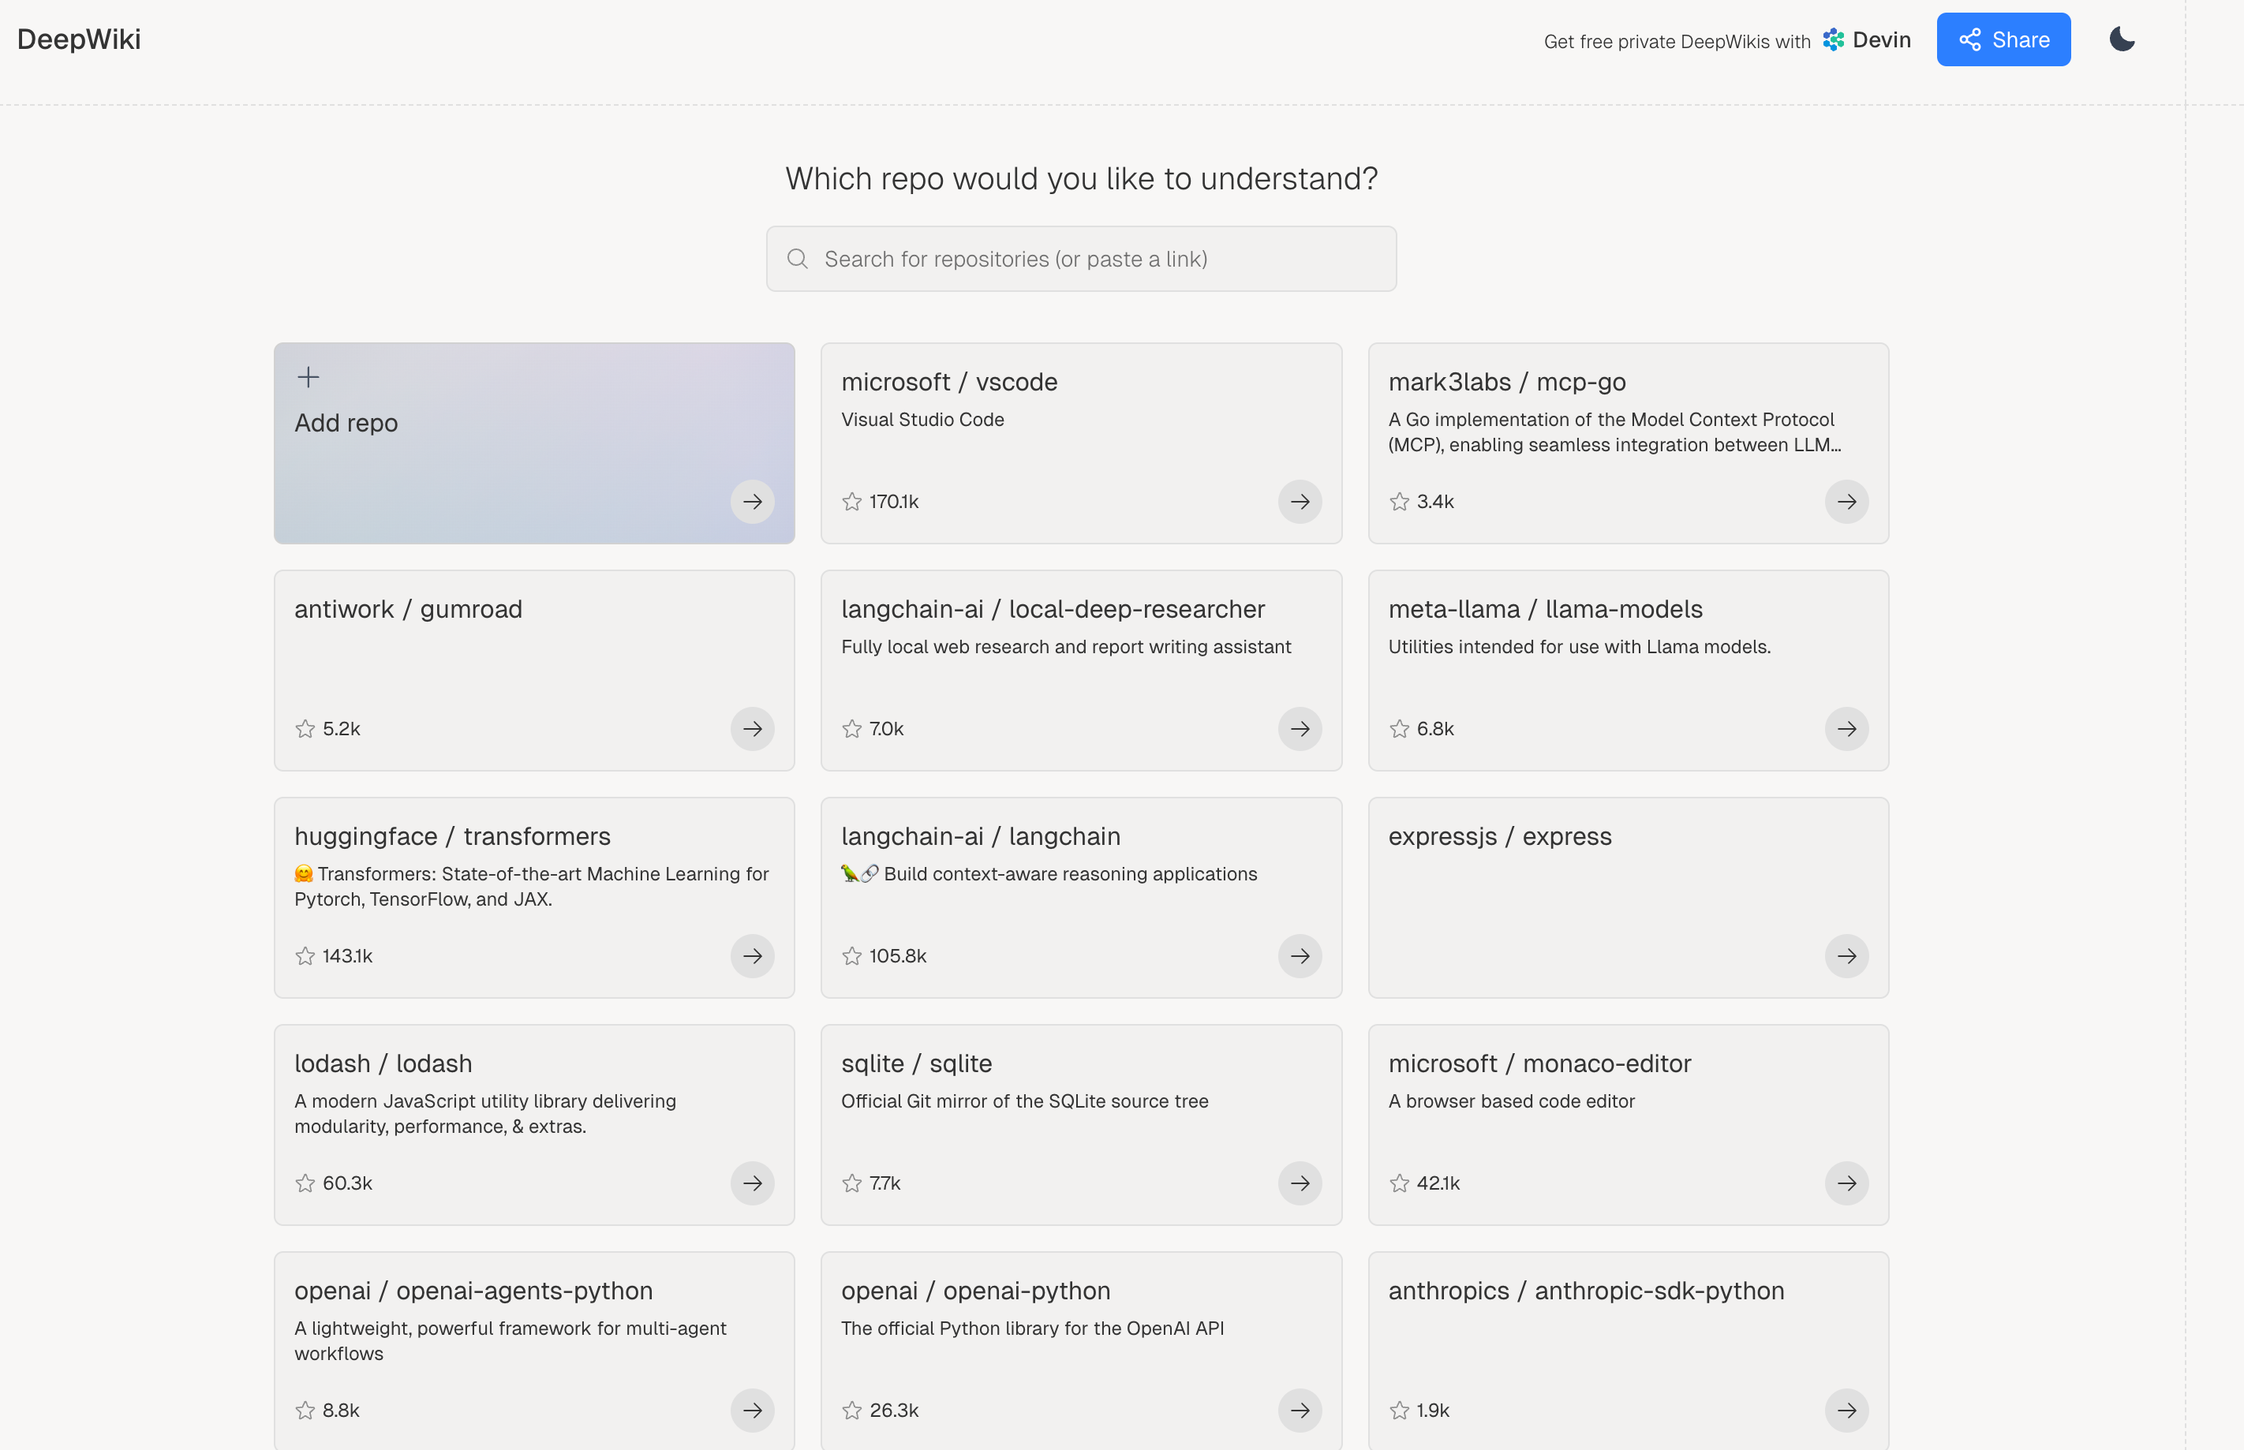Open langchain-ai / local-deep-researcher arrow
The image size is (2244, 1450).
tap(1300, 729)
